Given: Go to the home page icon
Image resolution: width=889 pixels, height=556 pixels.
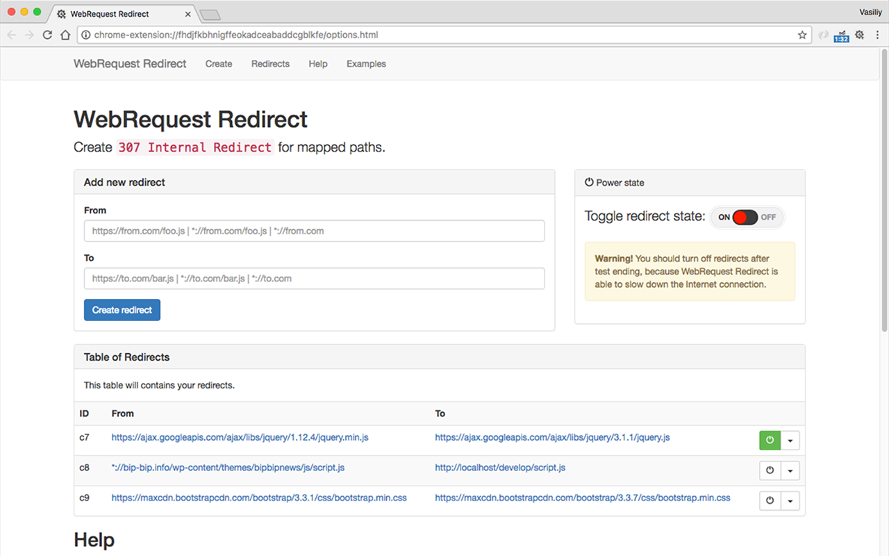Looking at the screenshot, I should click(65, 35).
